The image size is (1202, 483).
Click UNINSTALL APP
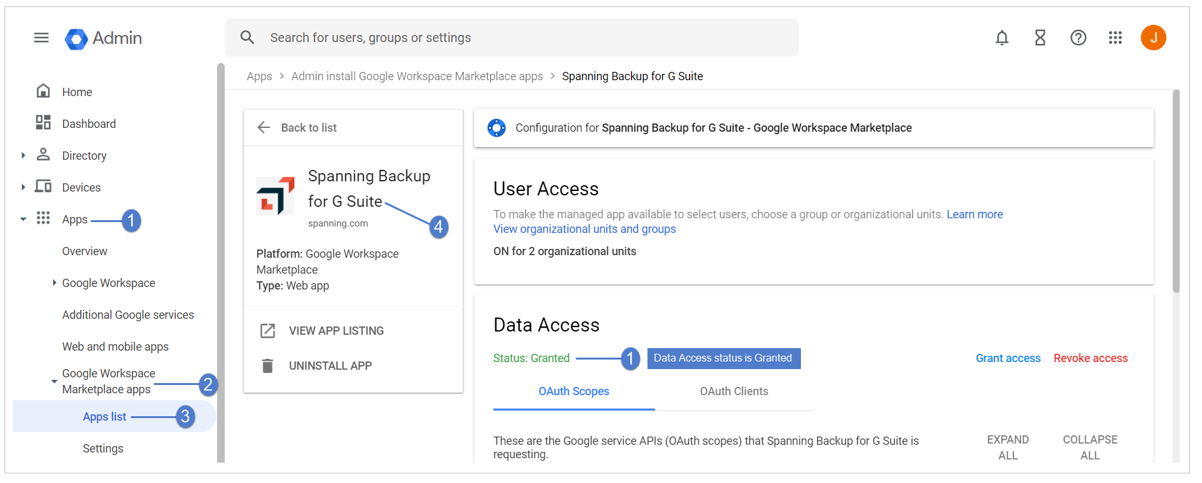pyautogui.click(x=330, y=366)
